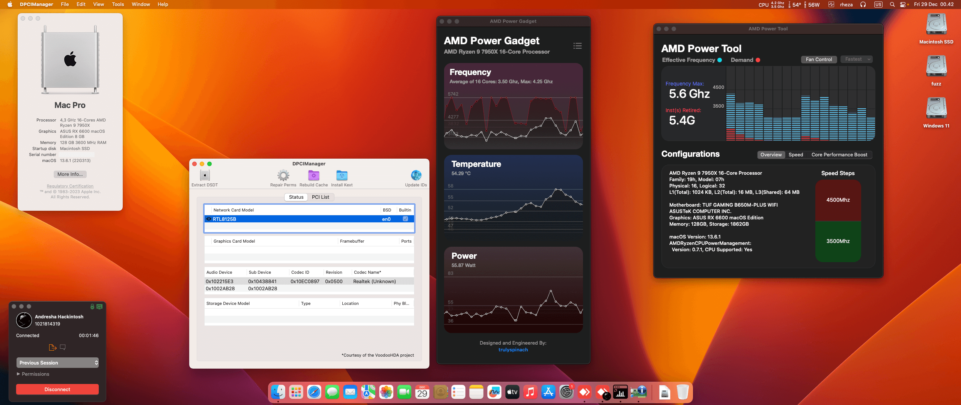The height and width of the screenshot is (405, 961).
Task: Click the file transfer icon in remote session
Action: (53, 348)
